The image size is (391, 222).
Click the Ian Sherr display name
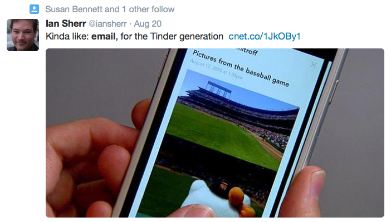pyautogui.click(x=66, y=24)
